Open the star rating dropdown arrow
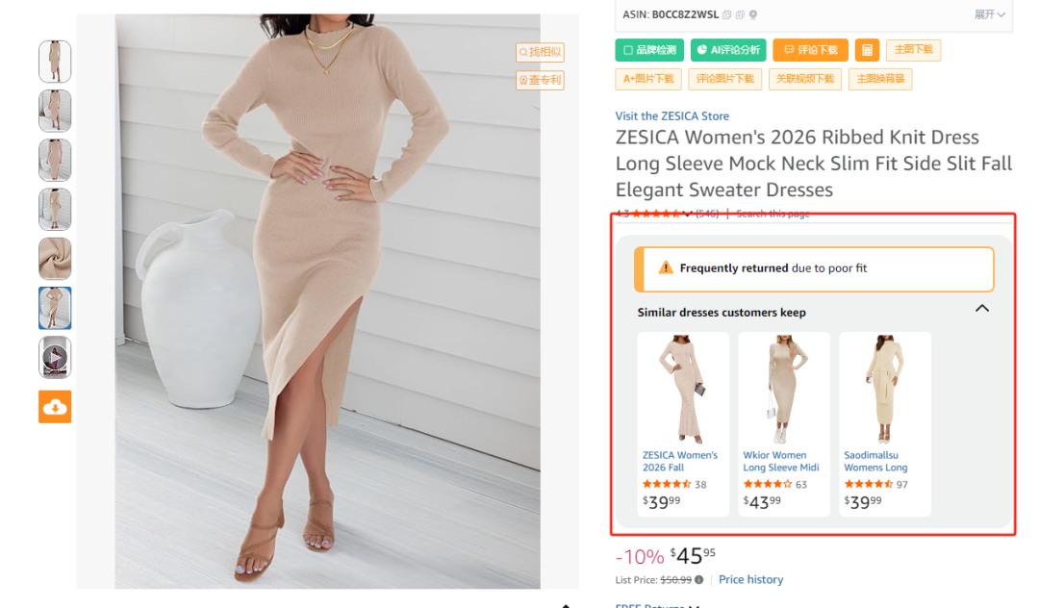The width and height of the screenshot is (1039, 608). 687,214
